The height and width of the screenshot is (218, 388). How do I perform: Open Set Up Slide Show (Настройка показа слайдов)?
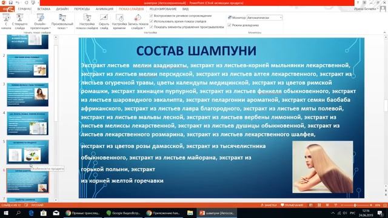pos(87,22)
